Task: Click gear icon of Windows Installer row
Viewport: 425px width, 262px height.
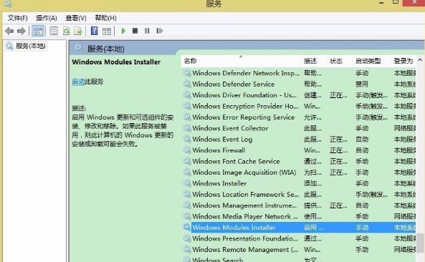Action: (x=187, y=183)
